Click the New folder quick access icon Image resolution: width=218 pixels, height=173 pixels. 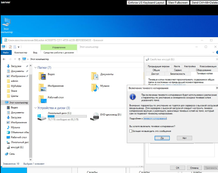15,47
